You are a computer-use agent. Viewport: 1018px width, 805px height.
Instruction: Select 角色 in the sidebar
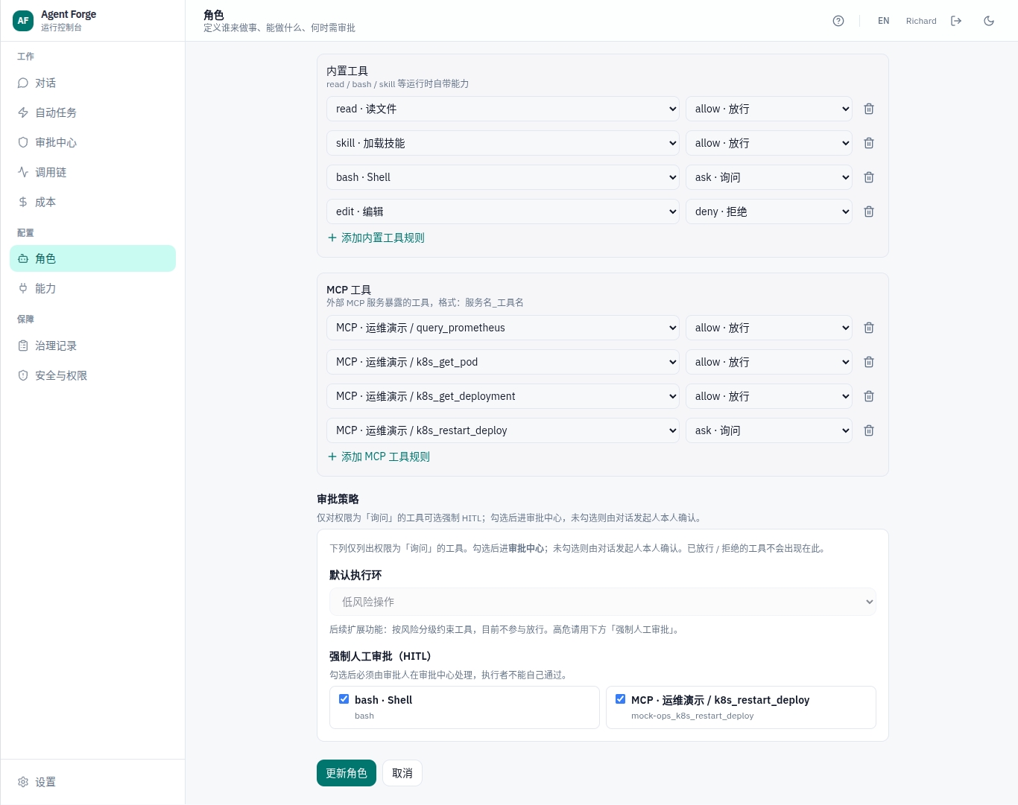coord(92,258)
